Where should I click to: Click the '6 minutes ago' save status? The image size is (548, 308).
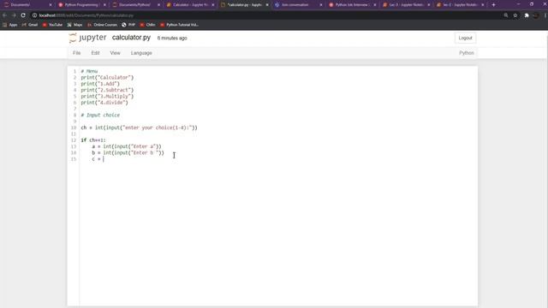click(x=172, y=38)
